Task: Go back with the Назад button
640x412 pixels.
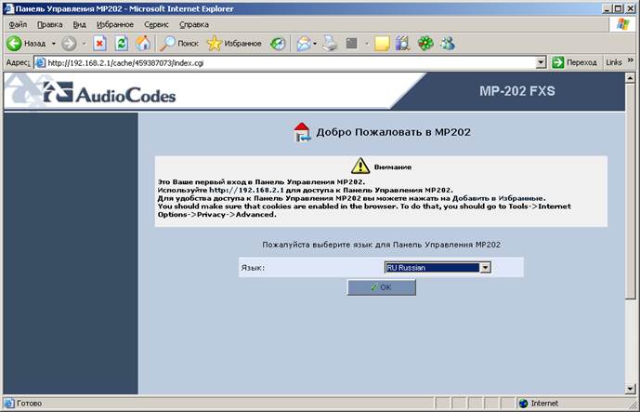Action: tap(27, 44)
